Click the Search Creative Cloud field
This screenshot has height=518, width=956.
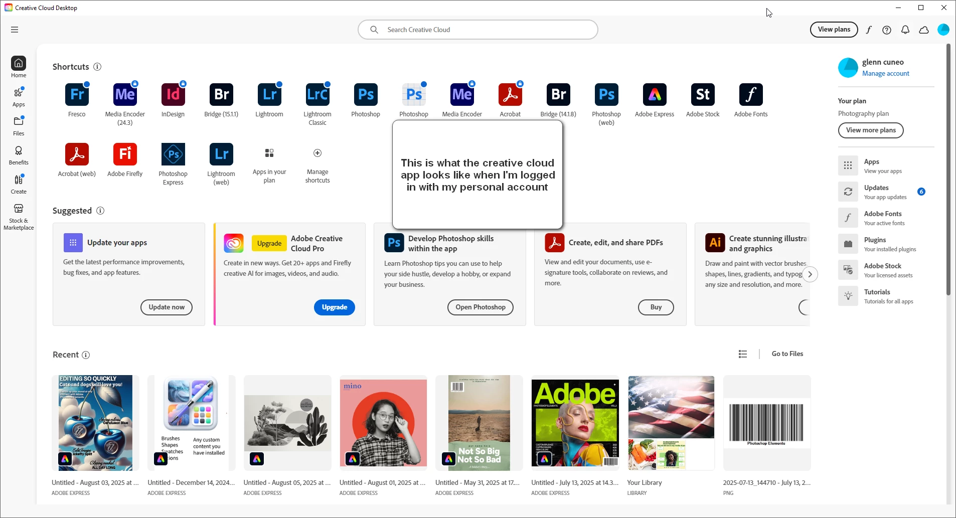[478, 30]
